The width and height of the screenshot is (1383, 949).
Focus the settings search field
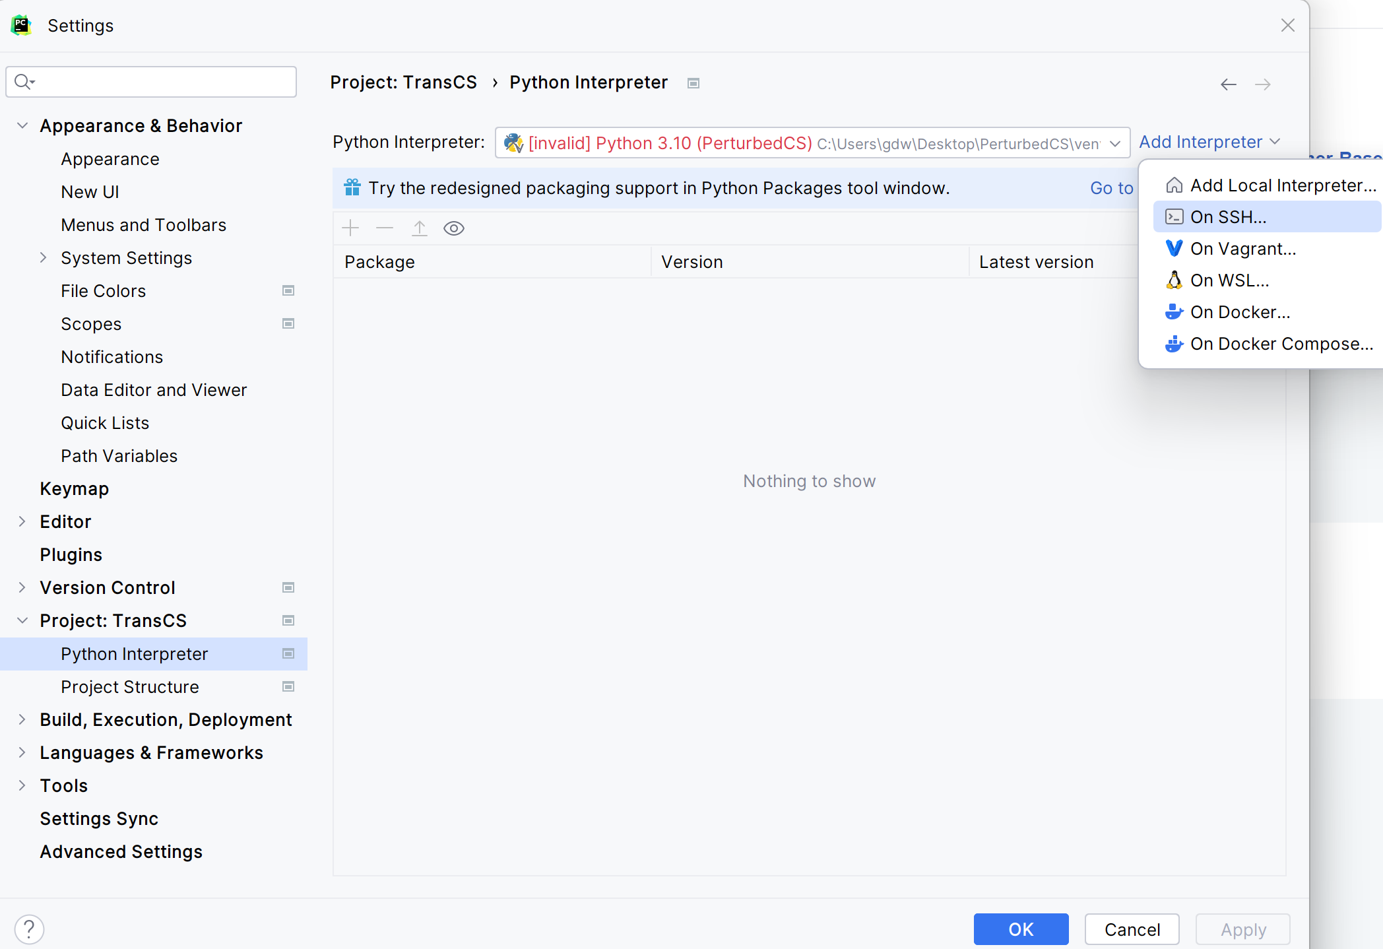point(151,82)
